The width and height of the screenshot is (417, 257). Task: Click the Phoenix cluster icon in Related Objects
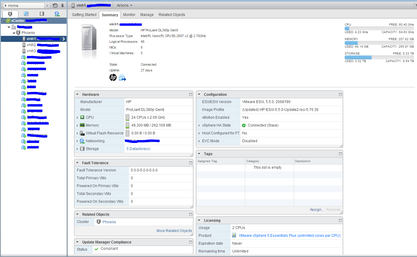coord(99,222)
